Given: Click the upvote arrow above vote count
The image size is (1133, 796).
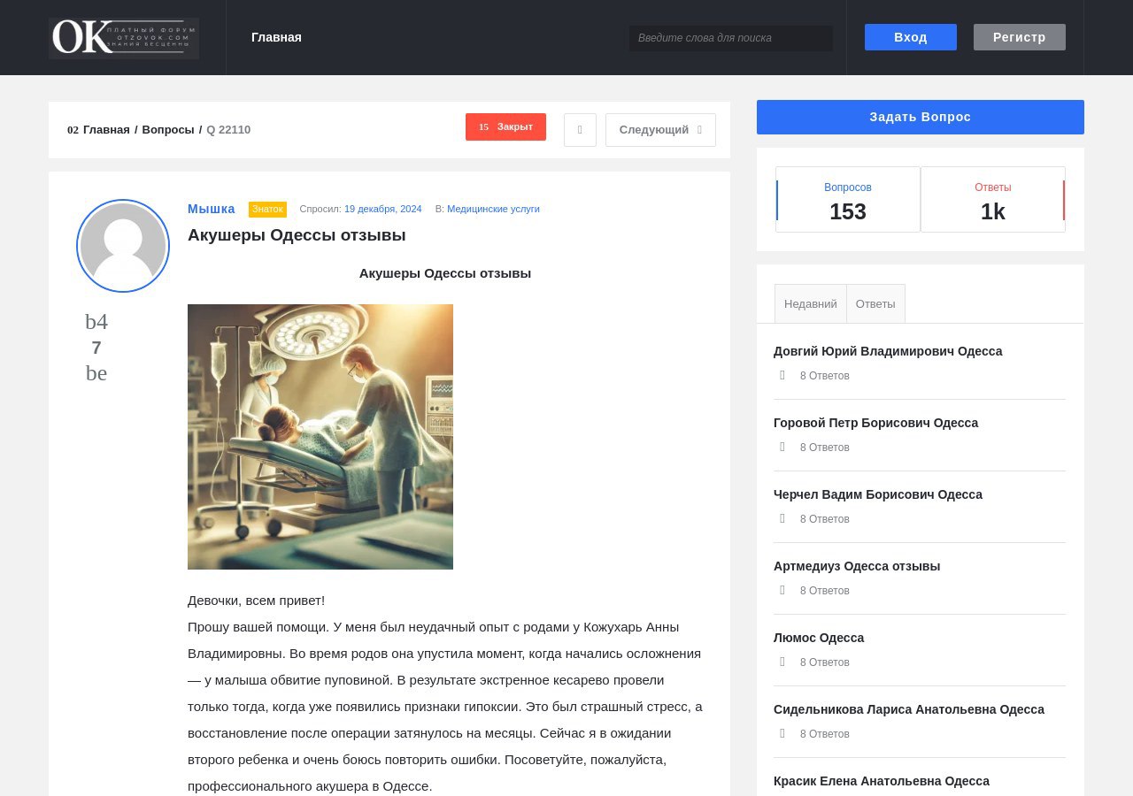Looking at the screenshot, I should [96, 322].
